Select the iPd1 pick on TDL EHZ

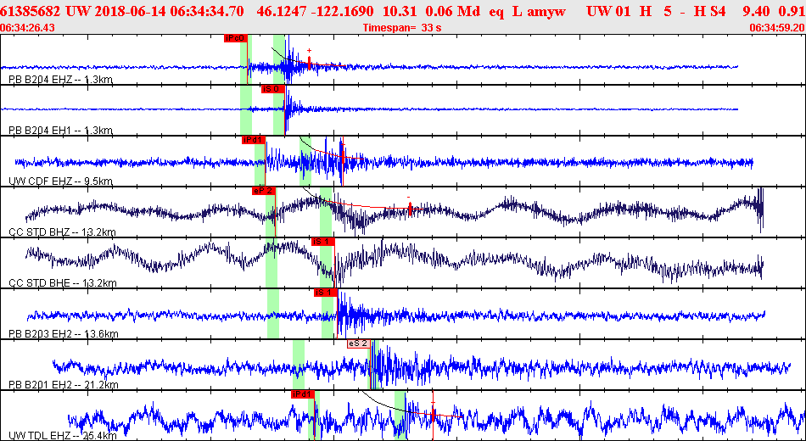click(x=303, y=394)
